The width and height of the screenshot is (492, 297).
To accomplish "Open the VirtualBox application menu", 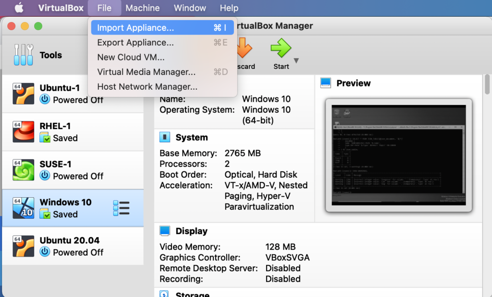I will pos(61,8).
